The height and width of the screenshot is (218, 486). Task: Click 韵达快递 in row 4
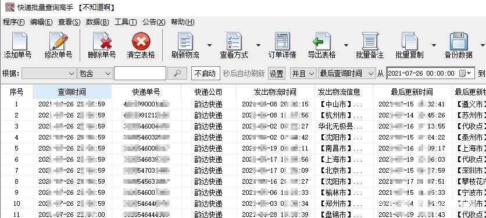pyautogui.click(x=208, y=137)
